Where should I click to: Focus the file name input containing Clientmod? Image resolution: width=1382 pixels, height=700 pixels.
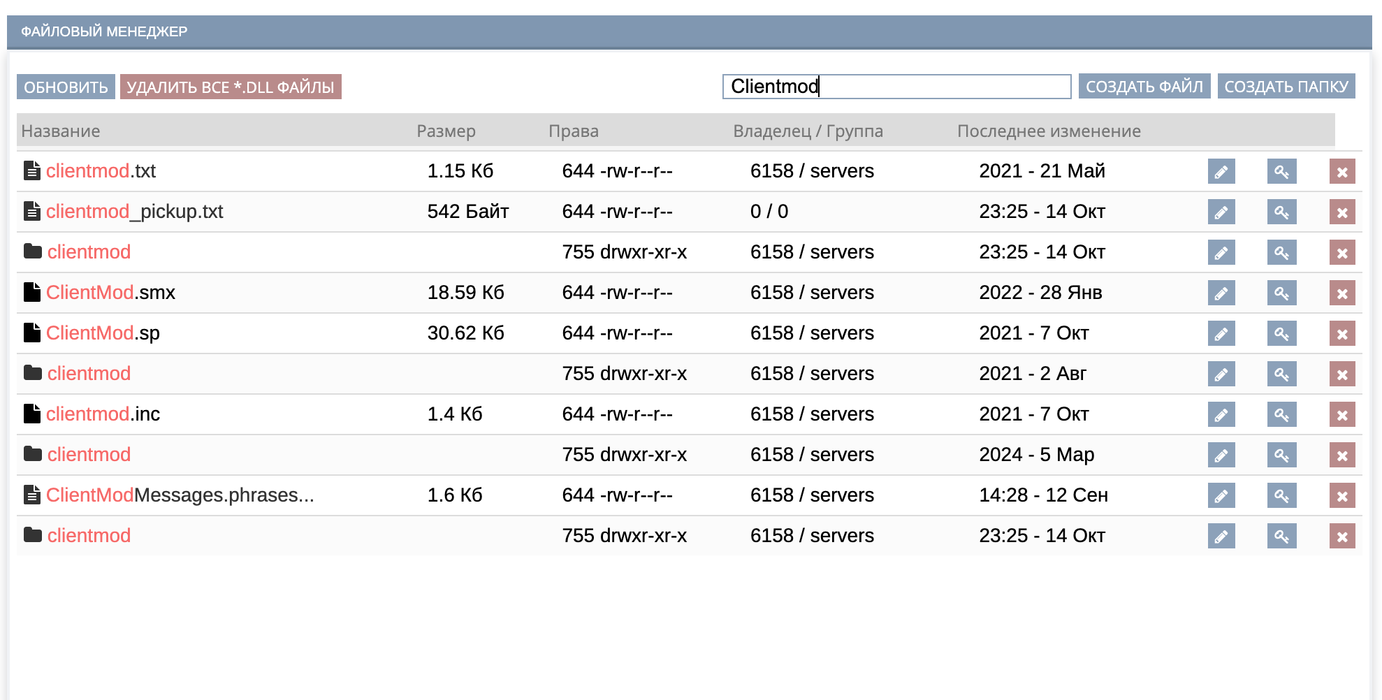point(896,87)
